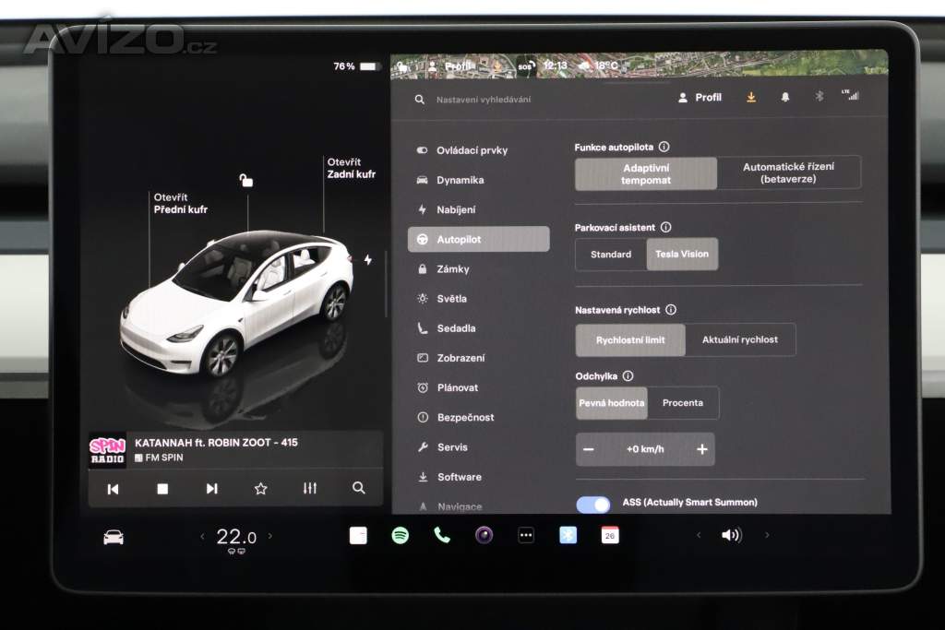Tap the SOS icon on the status bar
Screen dimensions: 945x630
pos(525,65)
